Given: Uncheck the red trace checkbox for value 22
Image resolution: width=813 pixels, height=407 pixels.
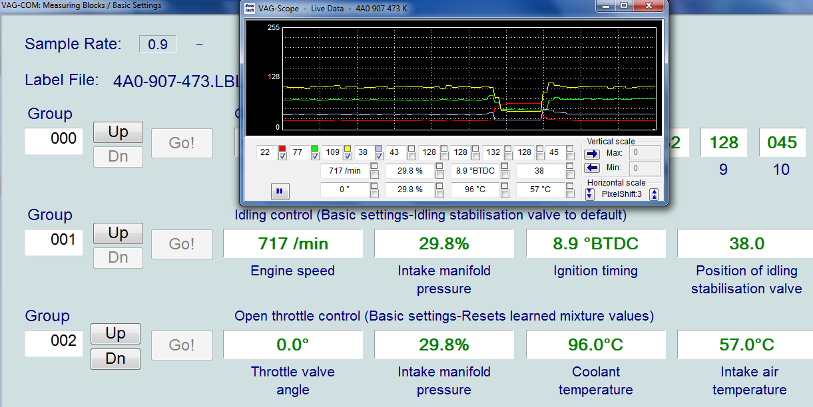Looking at the screenshot, I should [x=282, y=156].
